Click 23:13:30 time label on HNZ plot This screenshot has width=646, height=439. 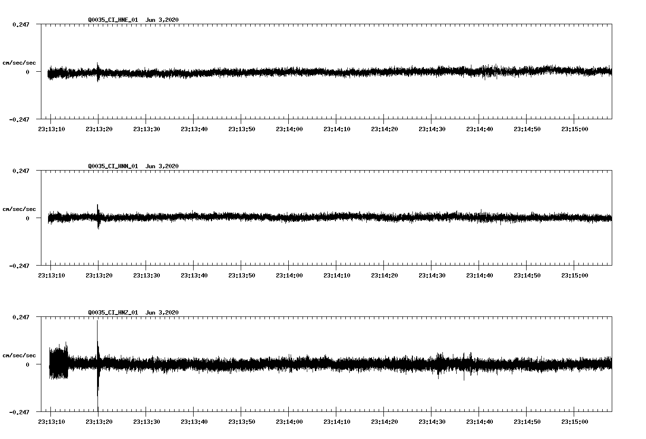click(x=146, y=422)
